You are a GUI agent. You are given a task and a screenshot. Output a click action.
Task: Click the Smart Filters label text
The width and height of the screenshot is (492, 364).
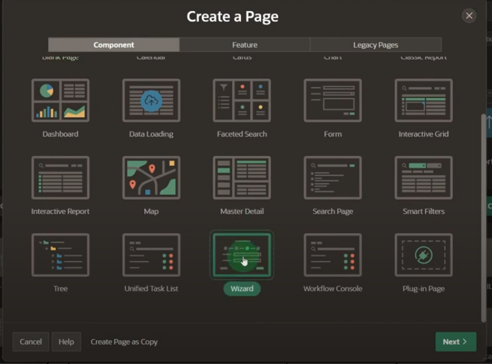pyautogui.click(x=424, y=211)
